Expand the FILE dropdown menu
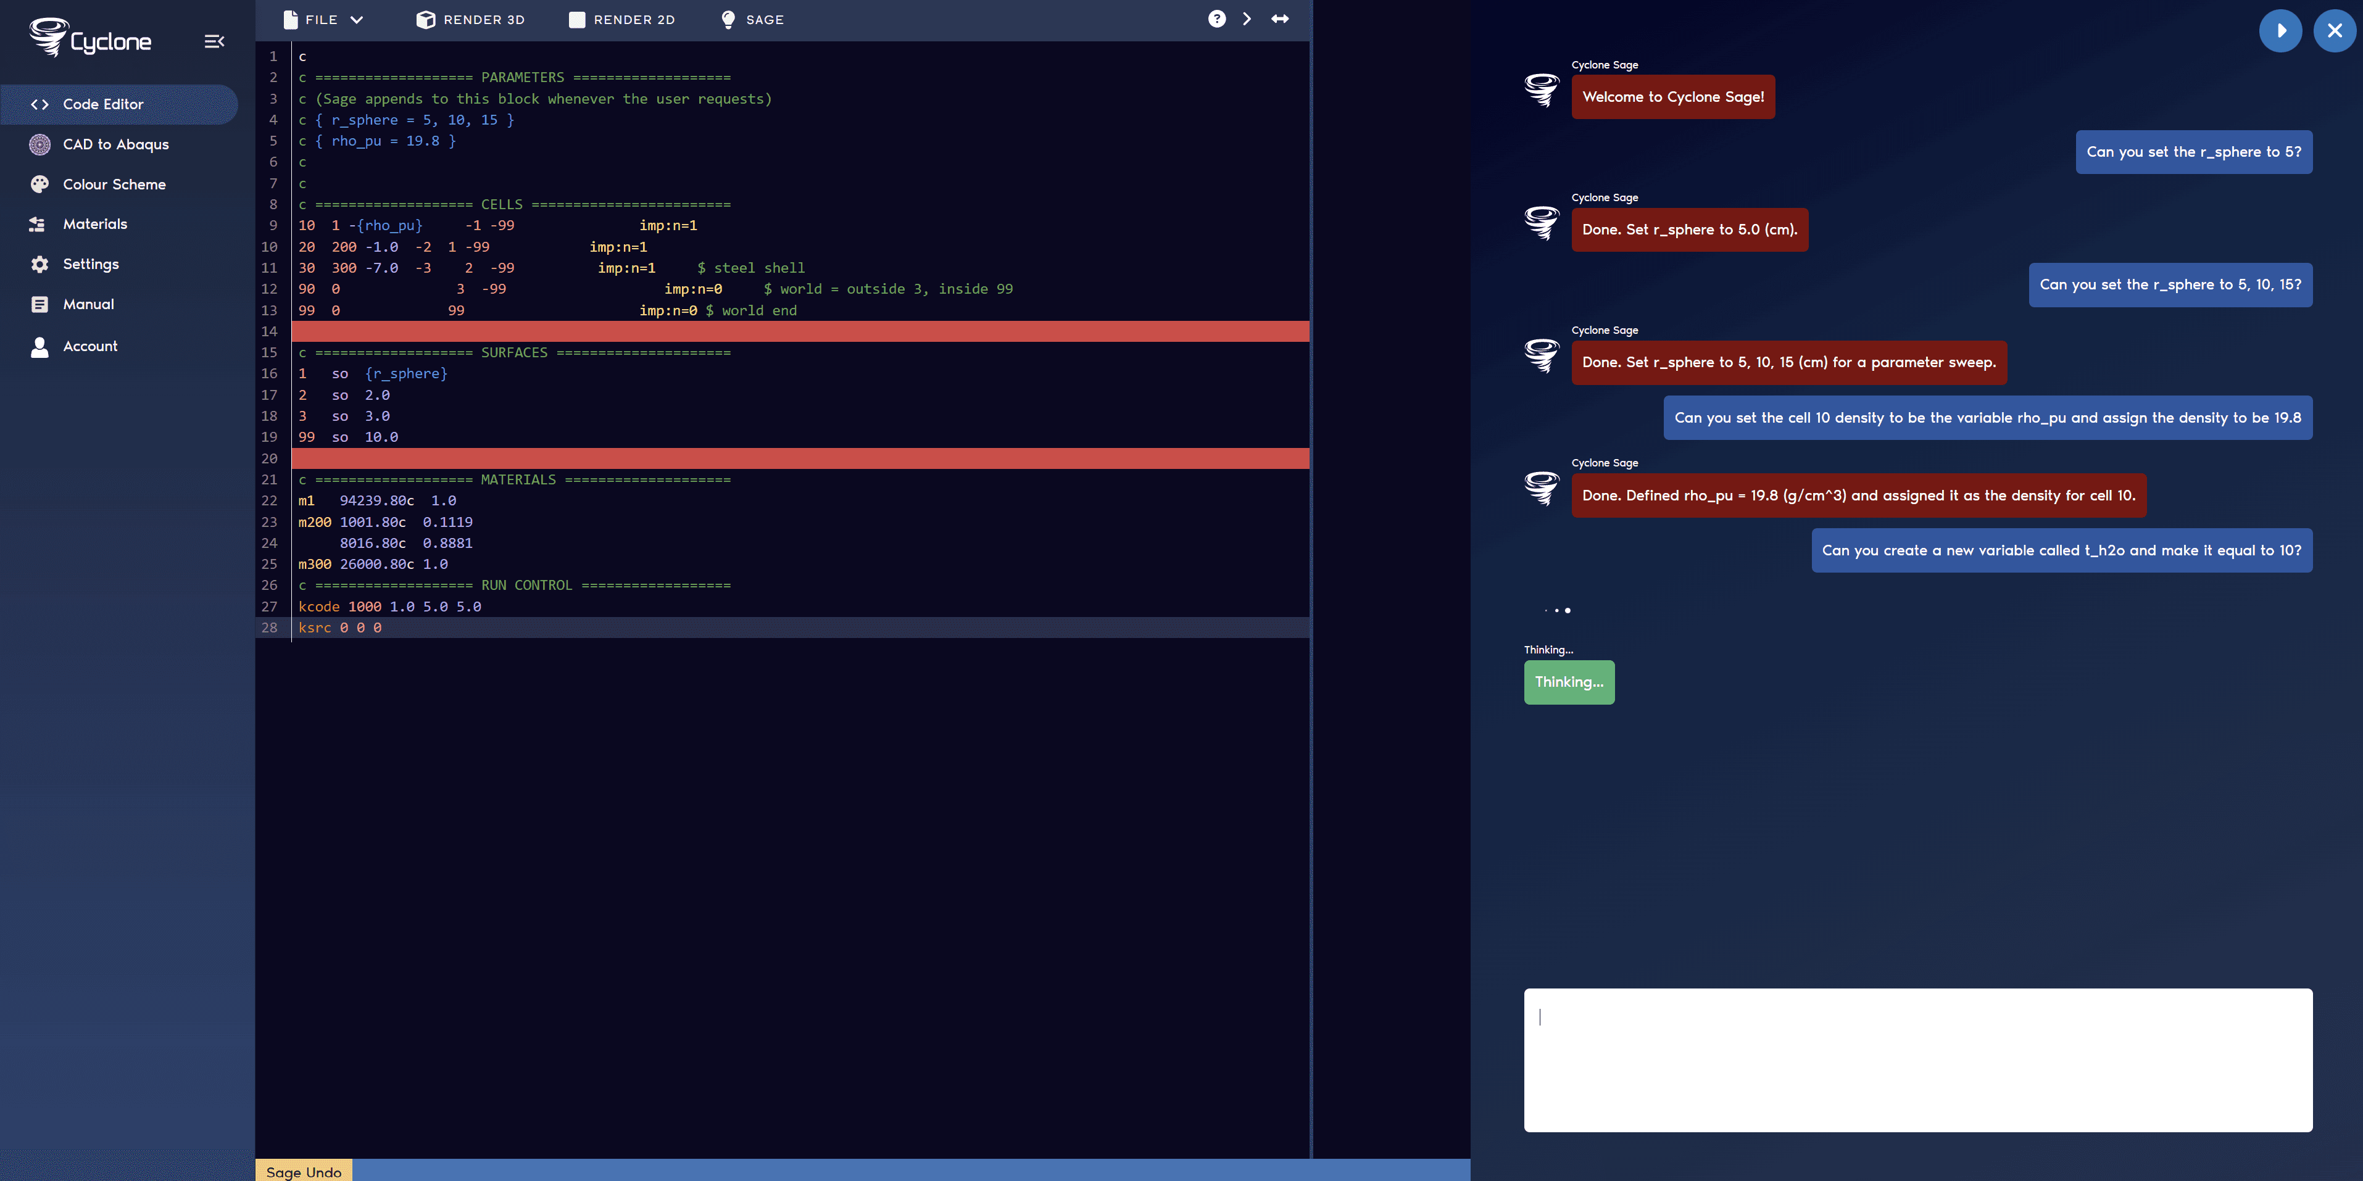 324,19
